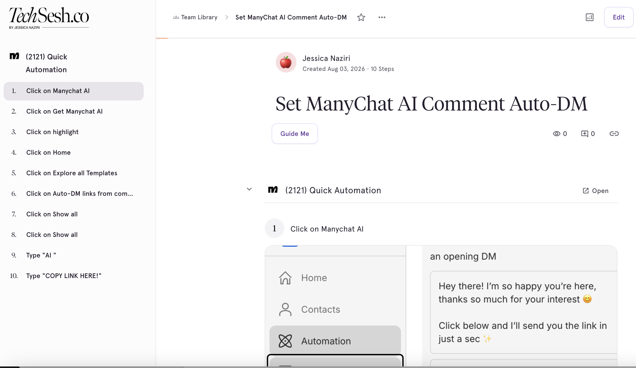Click the Edit button

618,17
